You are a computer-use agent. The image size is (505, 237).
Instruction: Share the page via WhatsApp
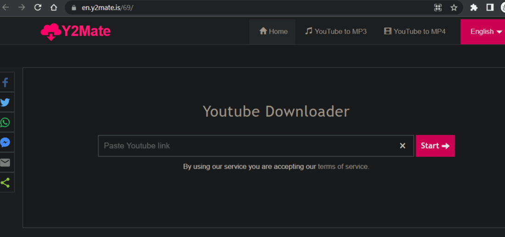pyautogui.click(x=5, y=122)
